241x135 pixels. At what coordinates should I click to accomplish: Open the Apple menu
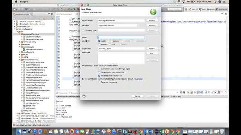coord(16,1)
